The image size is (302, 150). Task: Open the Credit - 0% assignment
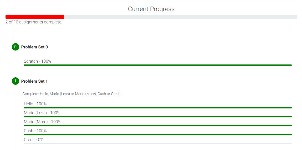coord(34,140)
